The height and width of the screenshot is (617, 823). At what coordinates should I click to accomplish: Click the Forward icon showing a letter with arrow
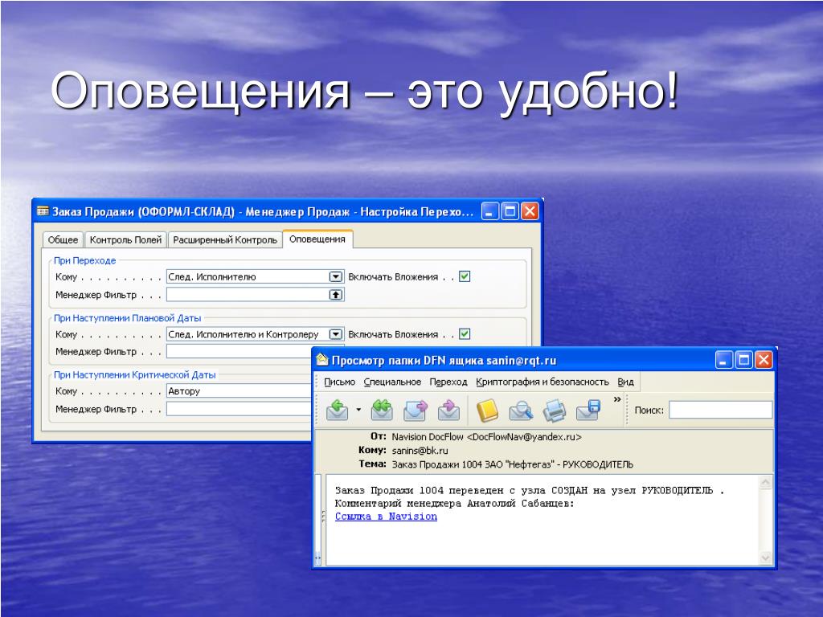pos(416,410)
